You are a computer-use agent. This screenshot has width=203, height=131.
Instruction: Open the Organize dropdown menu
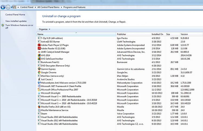44,29
